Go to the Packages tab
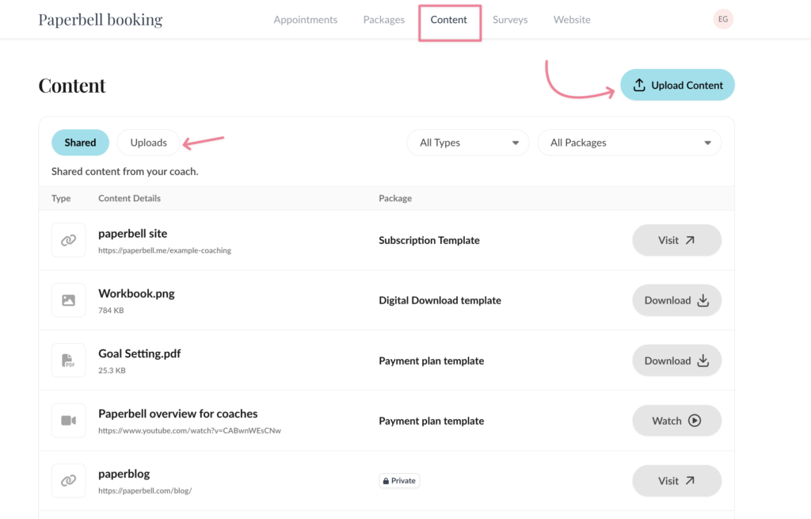The height and width of the screenshot is (519, 811). (384, 20)
